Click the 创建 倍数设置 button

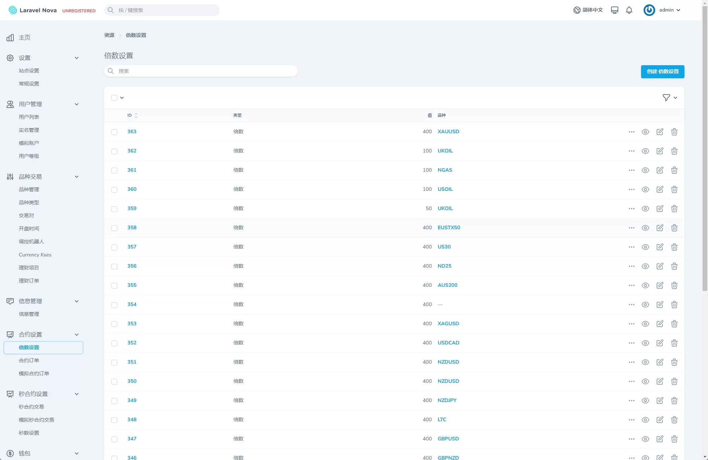click(x=662, y=72)
